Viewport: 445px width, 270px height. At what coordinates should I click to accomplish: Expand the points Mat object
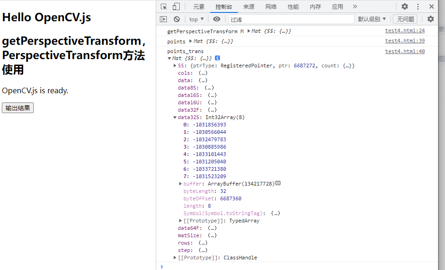(x=191, y=41)
